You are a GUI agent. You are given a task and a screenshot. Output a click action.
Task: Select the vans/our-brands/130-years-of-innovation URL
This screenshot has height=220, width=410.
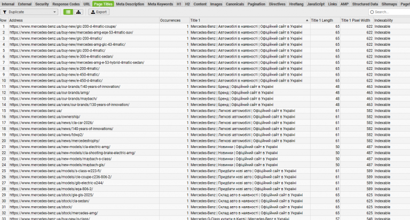(69, 104)
